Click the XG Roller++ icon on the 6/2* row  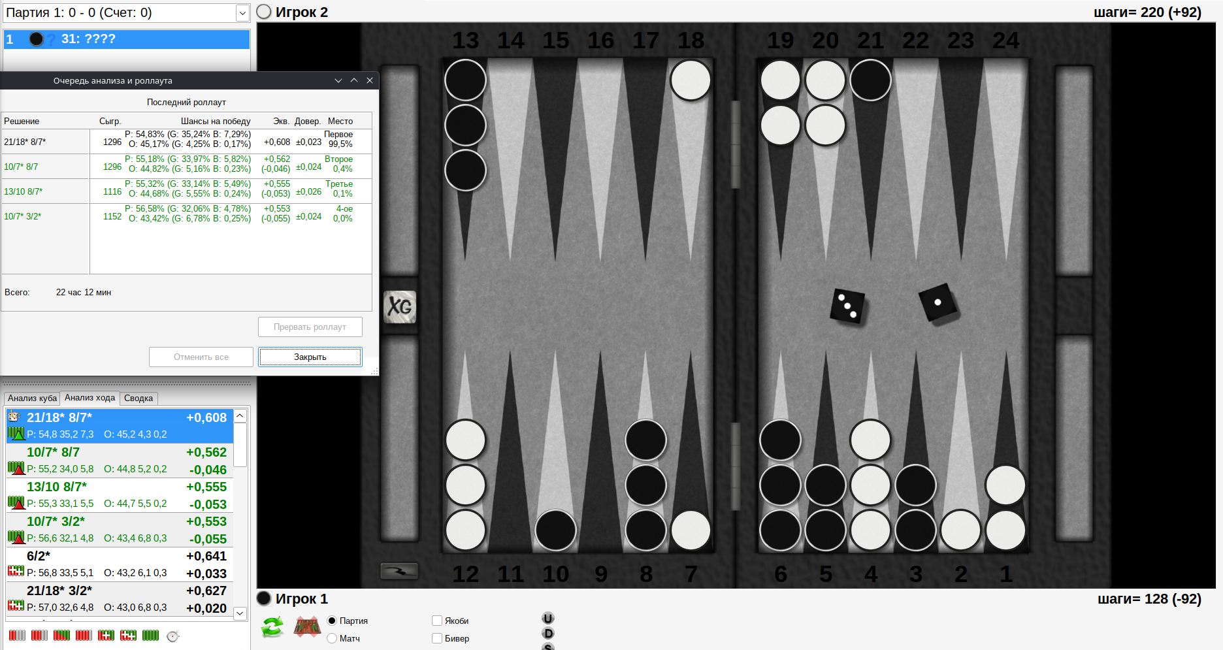click(16, 571)
